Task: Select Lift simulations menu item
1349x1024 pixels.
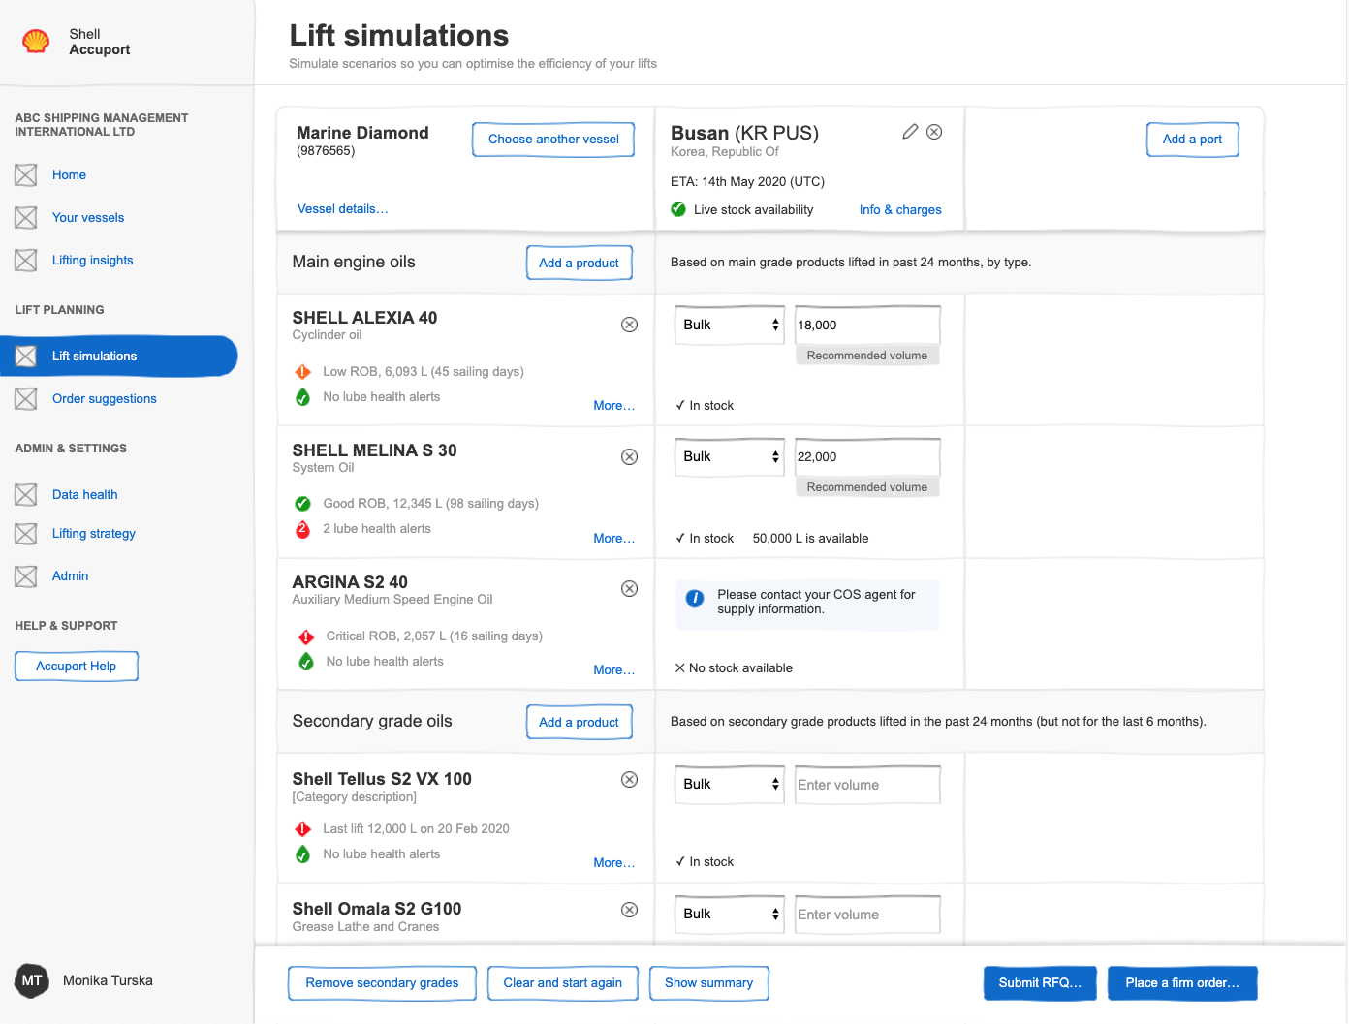Action: click(118, 357)
